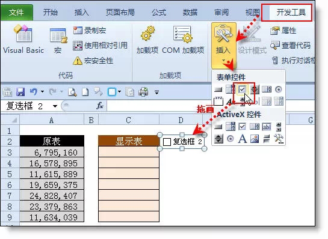Tick the 复选框 2 checkbox on sheet
The image size is (328, 239).
167,142
